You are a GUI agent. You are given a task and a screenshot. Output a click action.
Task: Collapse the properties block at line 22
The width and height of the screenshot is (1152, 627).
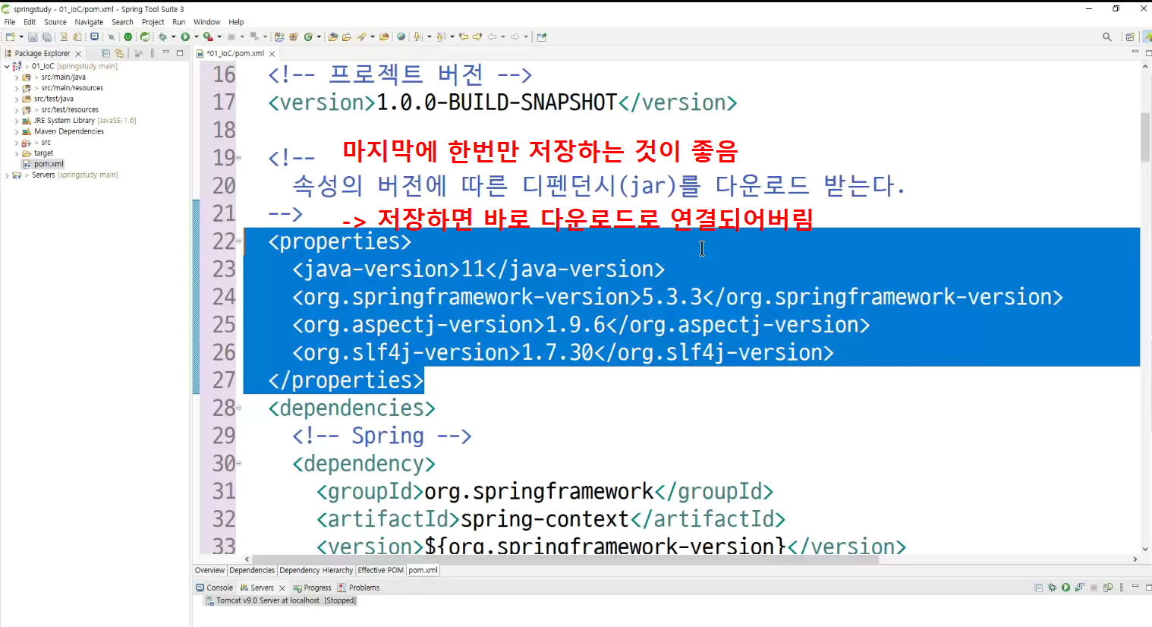coord(239,241)
